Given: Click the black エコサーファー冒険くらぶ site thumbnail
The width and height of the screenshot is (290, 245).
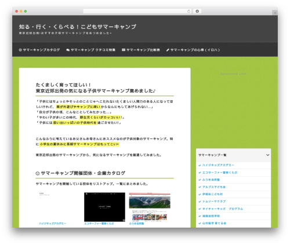Looking at the screenshot, I should 104,207.
